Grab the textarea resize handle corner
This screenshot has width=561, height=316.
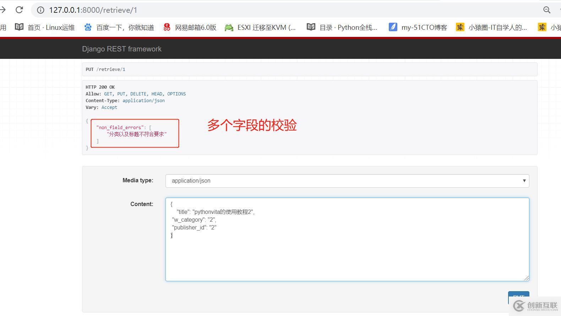(526, 278)
